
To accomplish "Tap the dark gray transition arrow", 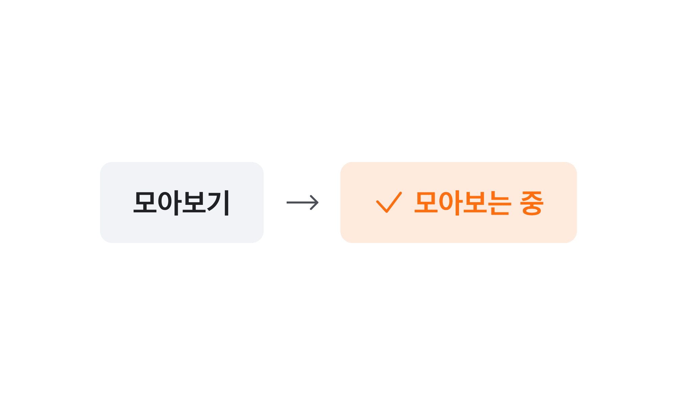I will pos(303,202).
